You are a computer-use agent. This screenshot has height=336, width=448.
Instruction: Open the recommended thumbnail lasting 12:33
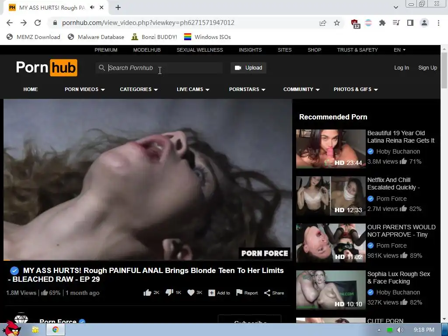coord(331,196)
